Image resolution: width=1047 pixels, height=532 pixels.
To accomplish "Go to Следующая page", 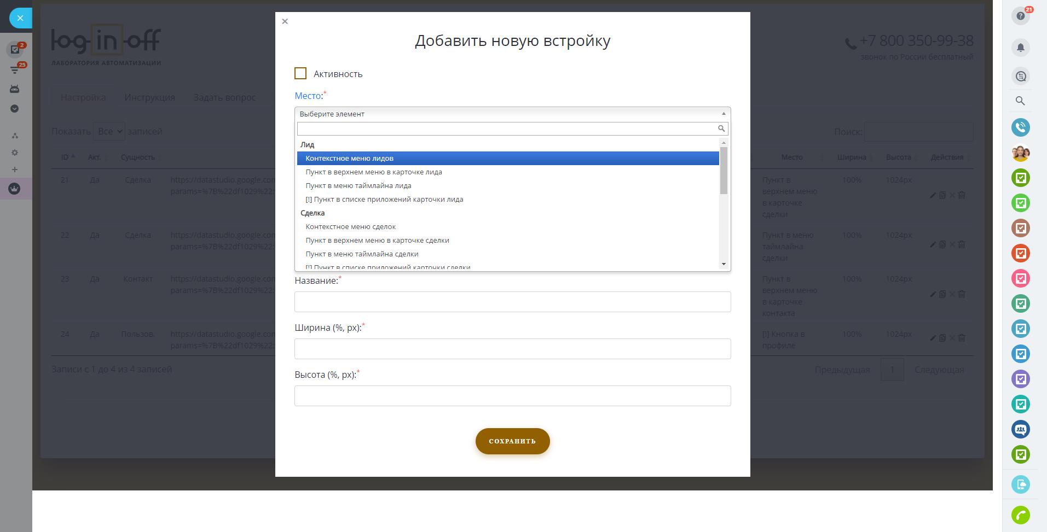I will [939, 370].
